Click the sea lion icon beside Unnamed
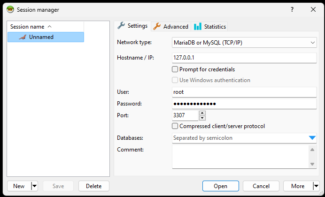 pos(23,37)
